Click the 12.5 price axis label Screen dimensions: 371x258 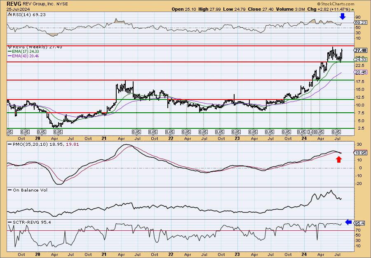point(359,97)
